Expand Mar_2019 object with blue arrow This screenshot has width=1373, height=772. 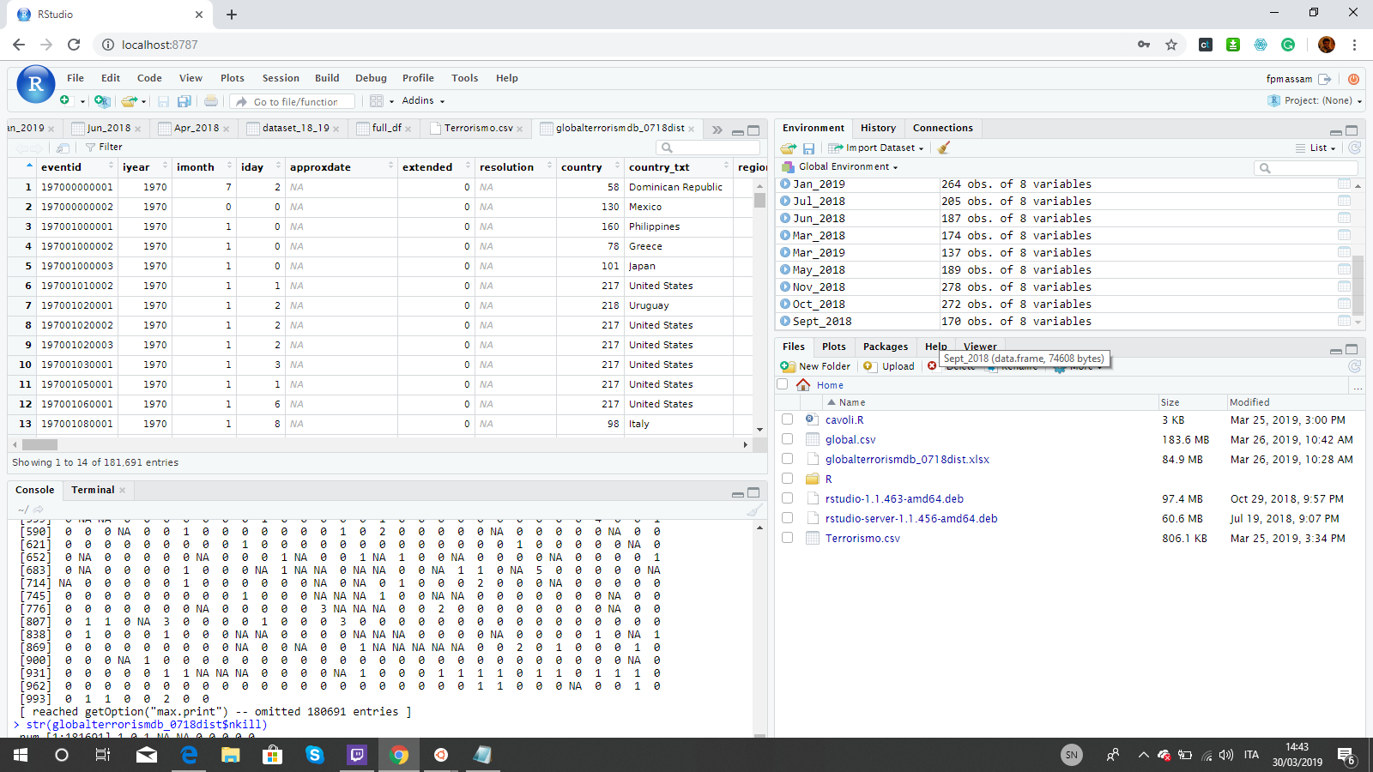[x=785, y=252]
